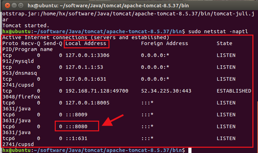
Task: Minimize the terminal window
Action: [14, 5]
